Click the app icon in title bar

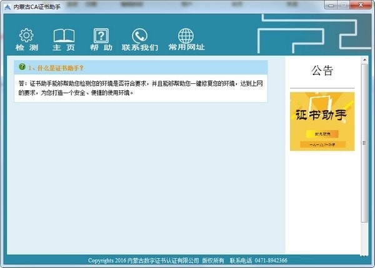click(8, 6)
